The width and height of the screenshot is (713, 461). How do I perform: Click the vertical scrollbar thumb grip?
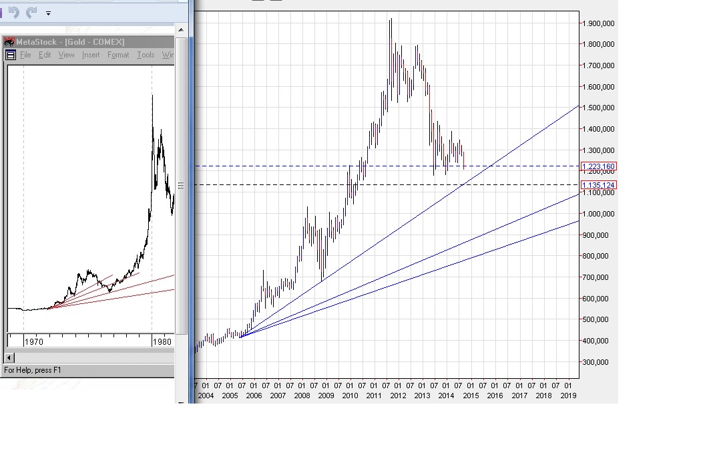(181, 186)
